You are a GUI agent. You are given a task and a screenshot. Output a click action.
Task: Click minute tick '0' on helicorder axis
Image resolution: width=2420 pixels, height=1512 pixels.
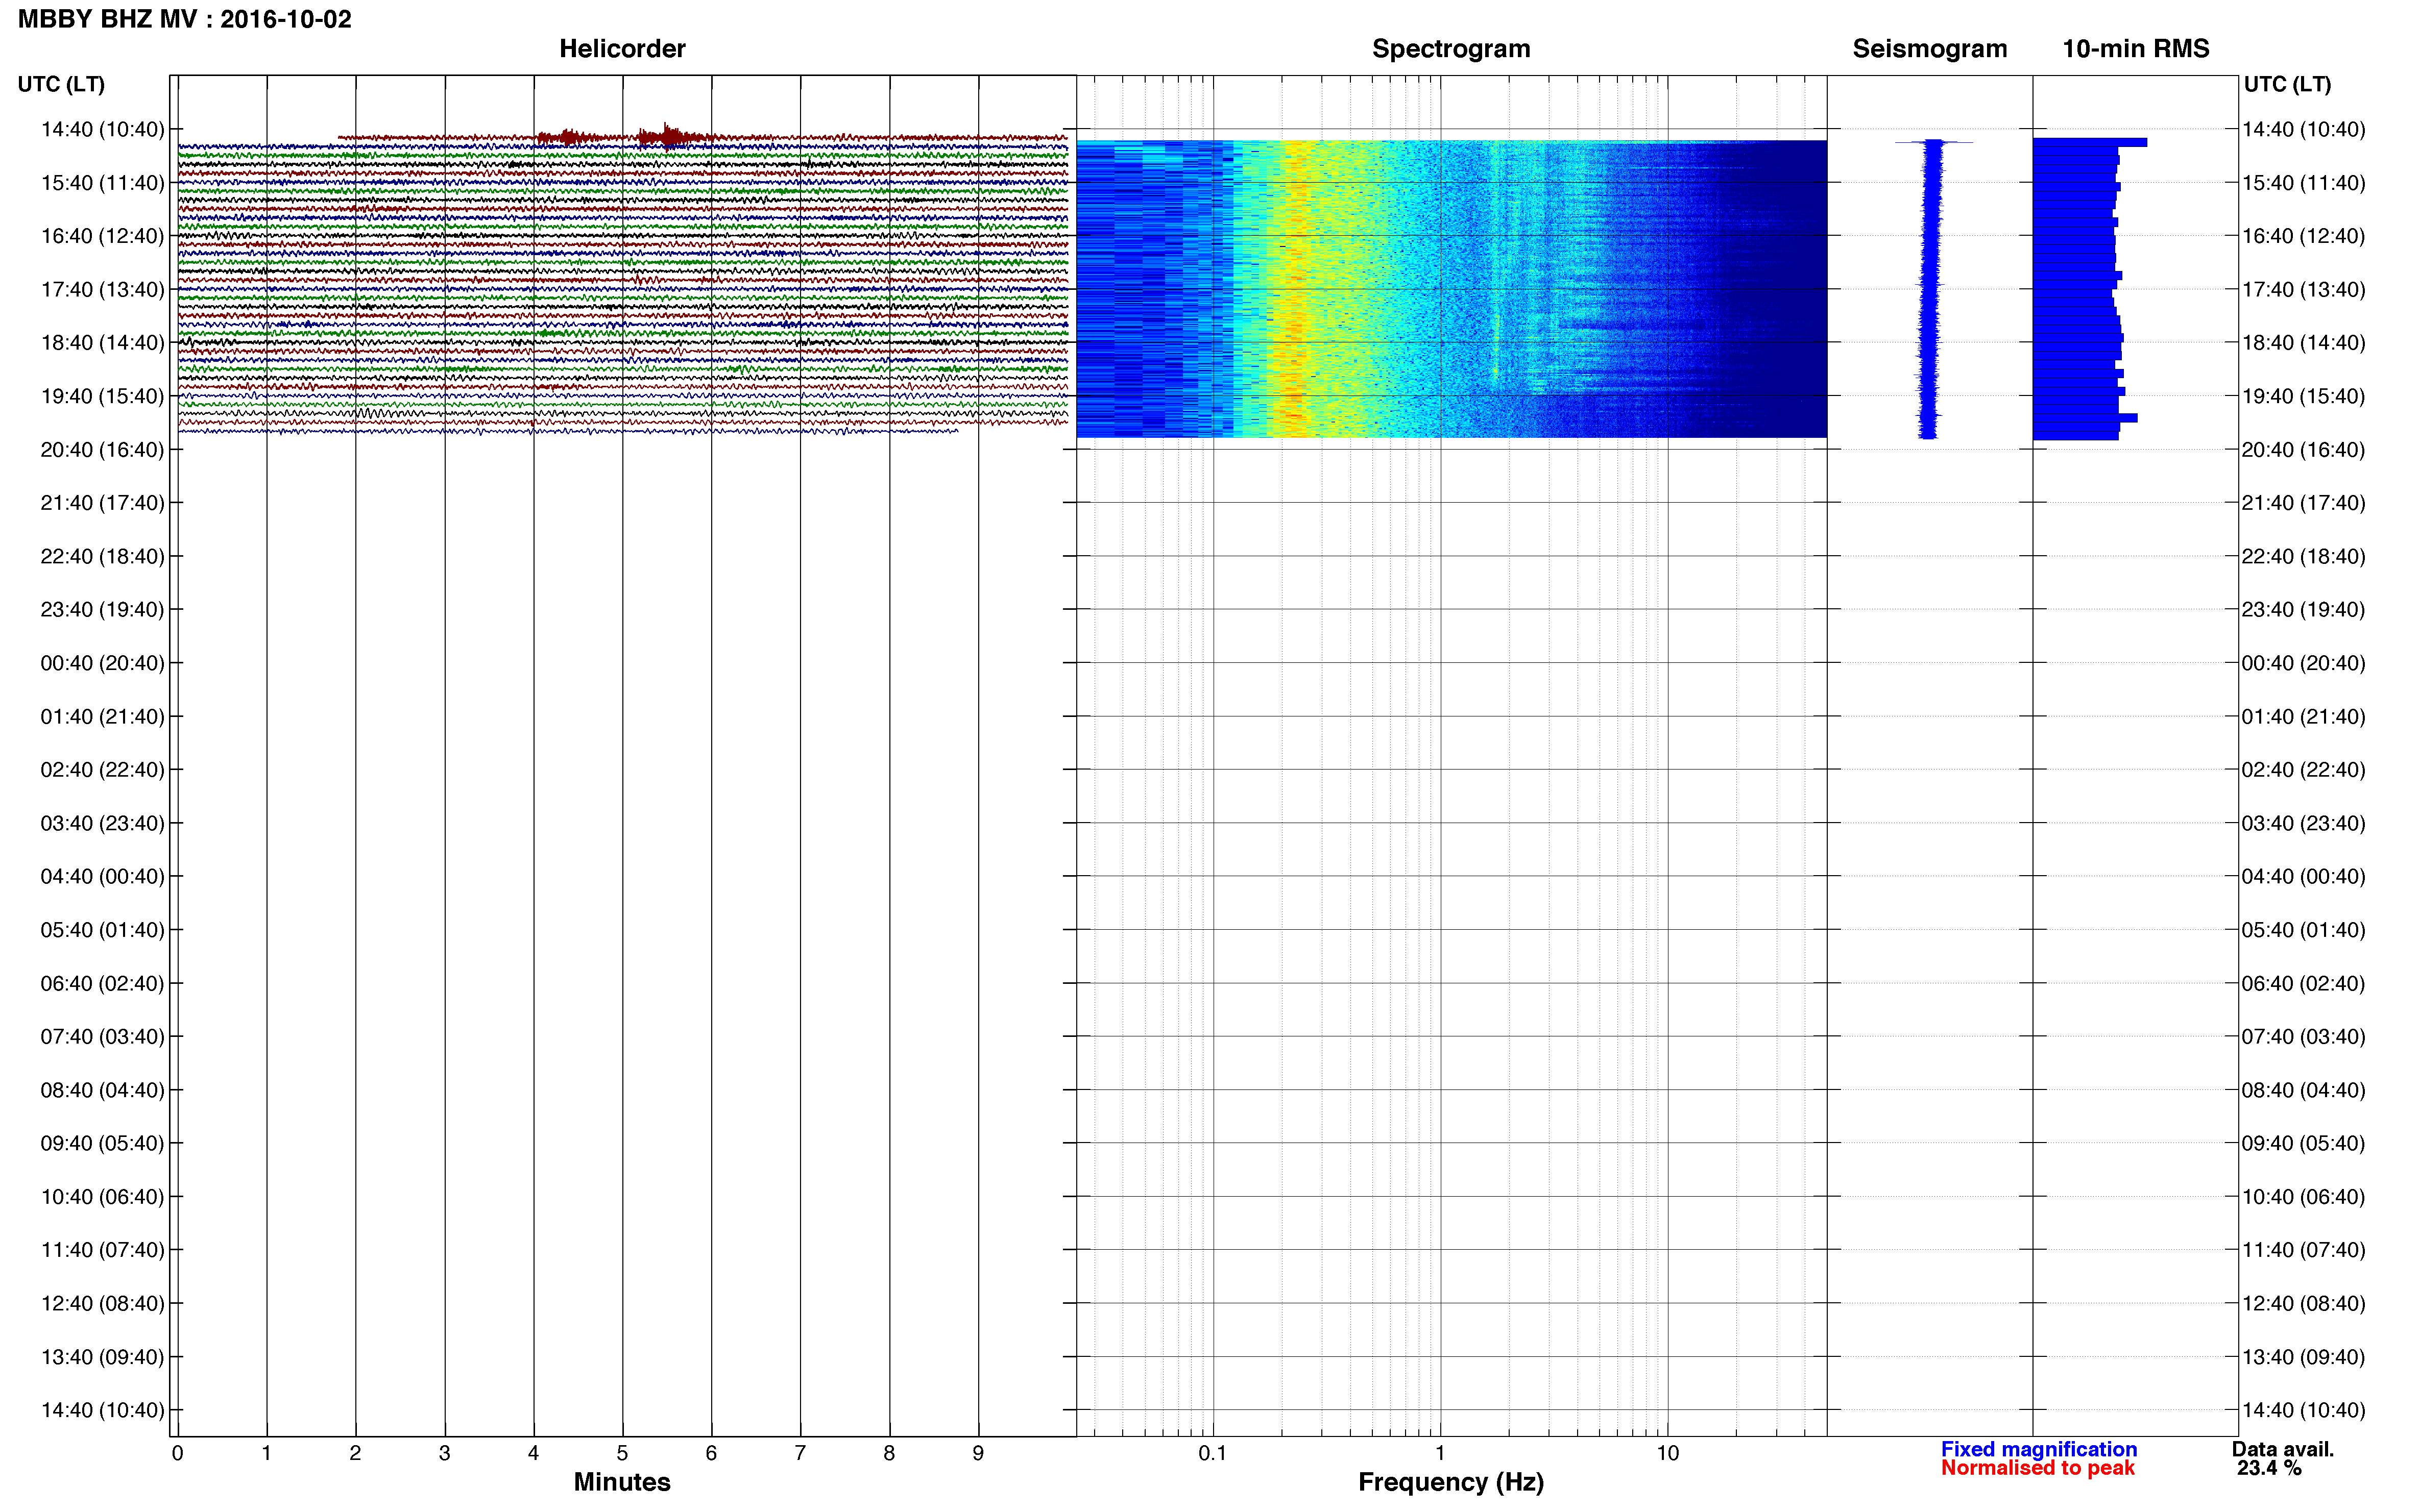pyautogui.click(x=177, y=1453)
